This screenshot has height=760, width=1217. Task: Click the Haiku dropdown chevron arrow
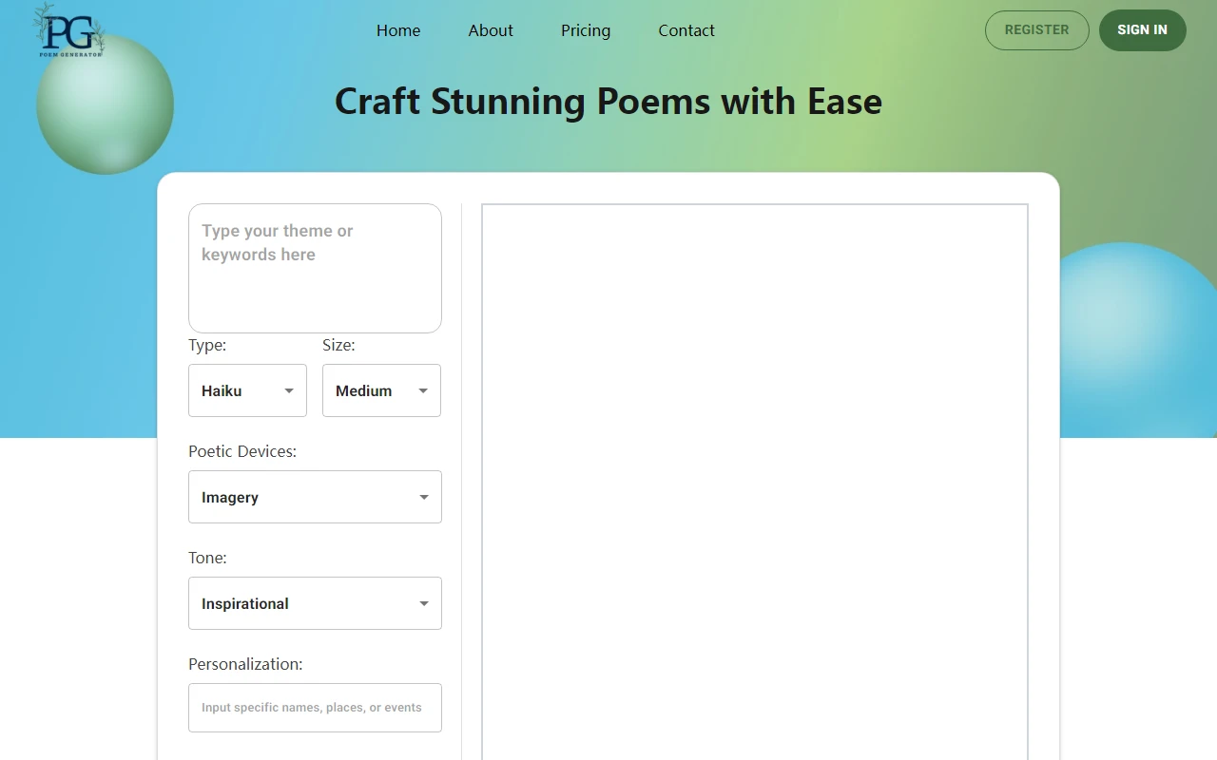287,390
